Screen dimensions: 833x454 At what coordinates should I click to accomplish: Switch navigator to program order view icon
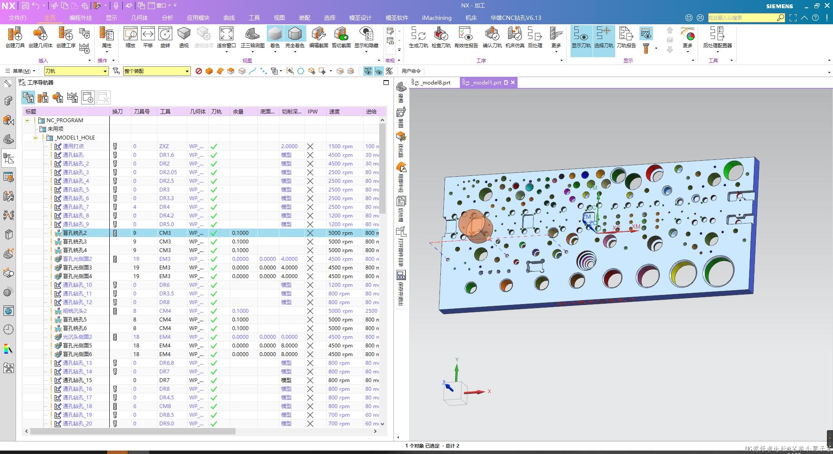pyautogui.click(x=28, y=97)
